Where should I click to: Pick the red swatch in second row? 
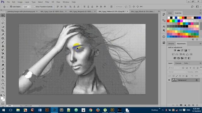(x=168, y=21)
